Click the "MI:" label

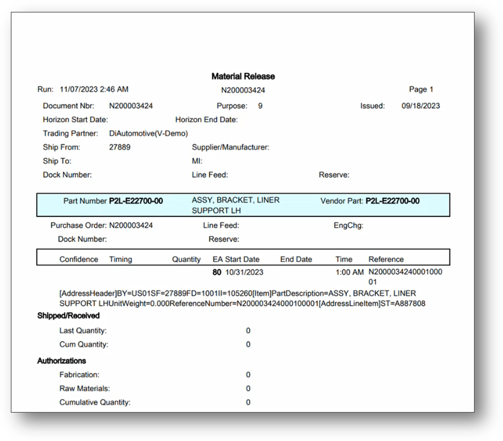pos(197,161)
